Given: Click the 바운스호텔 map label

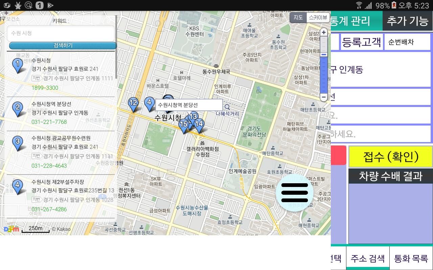Looking at the screenshot, I should [158, 86].
